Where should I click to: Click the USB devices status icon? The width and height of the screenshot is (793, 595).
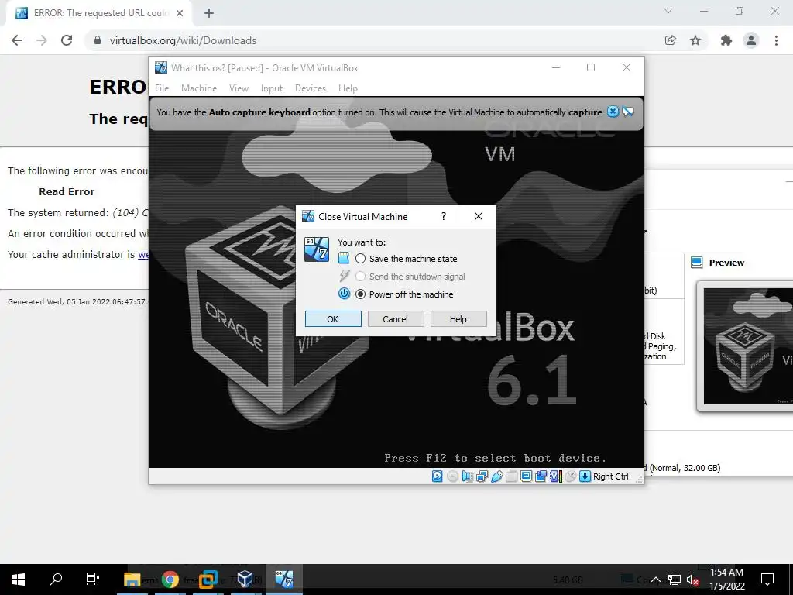tap(496, 476)
